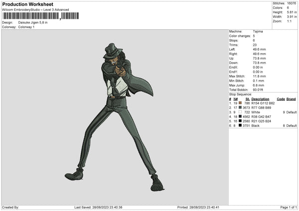Click description 'R77 G88 B89' in stop 2

tap(261, 107)
